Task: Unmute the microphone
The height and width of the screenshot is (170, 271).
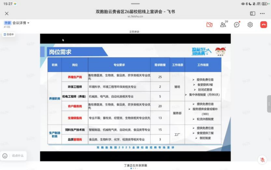Action: [x=262, y=160]
